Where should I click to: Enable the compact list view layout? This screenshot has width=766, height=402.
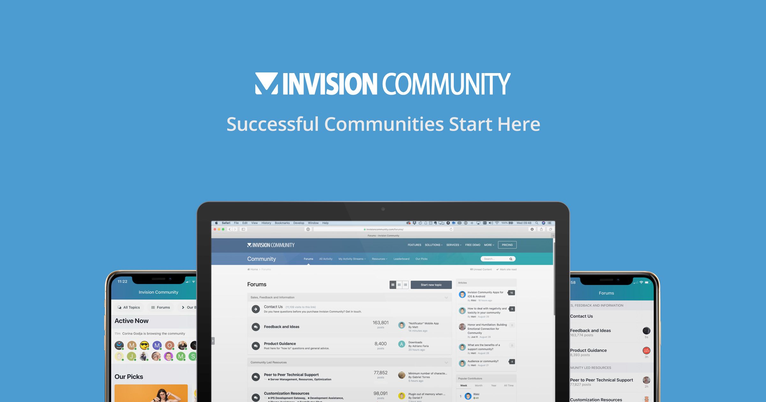405,285
